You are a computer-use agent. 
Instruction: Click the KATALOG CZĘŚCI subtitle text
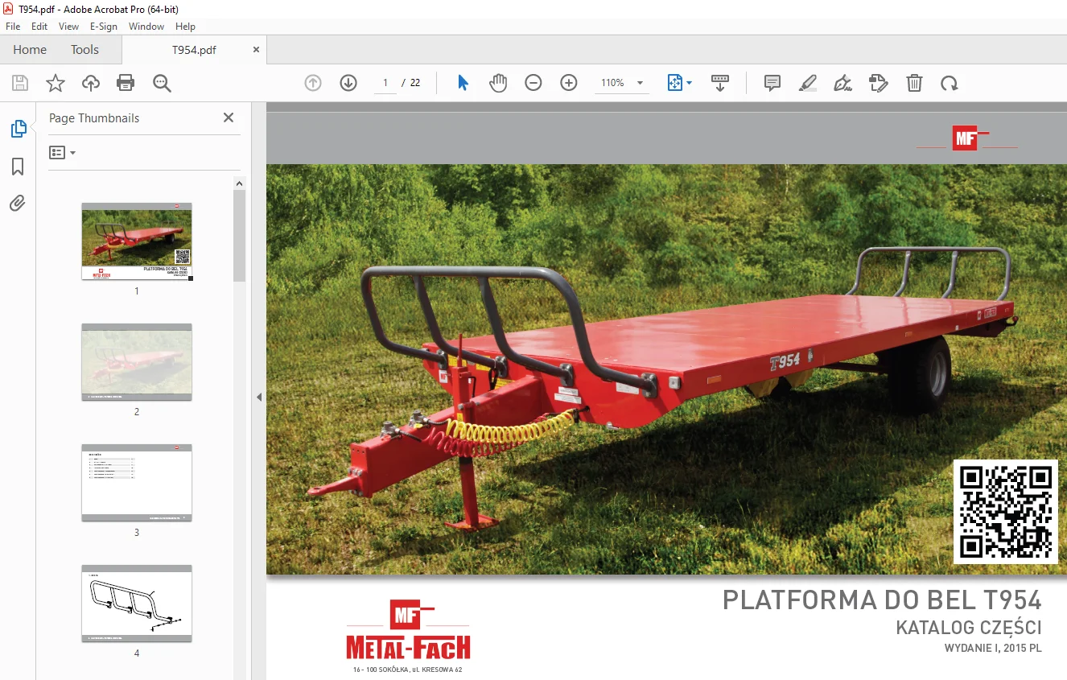tap(969, 628)
